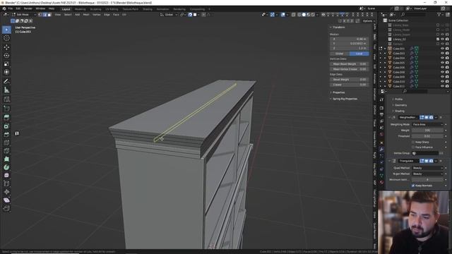Screen dimensions: 452x254
Task: Open the File menu
Action: (11, 8)
